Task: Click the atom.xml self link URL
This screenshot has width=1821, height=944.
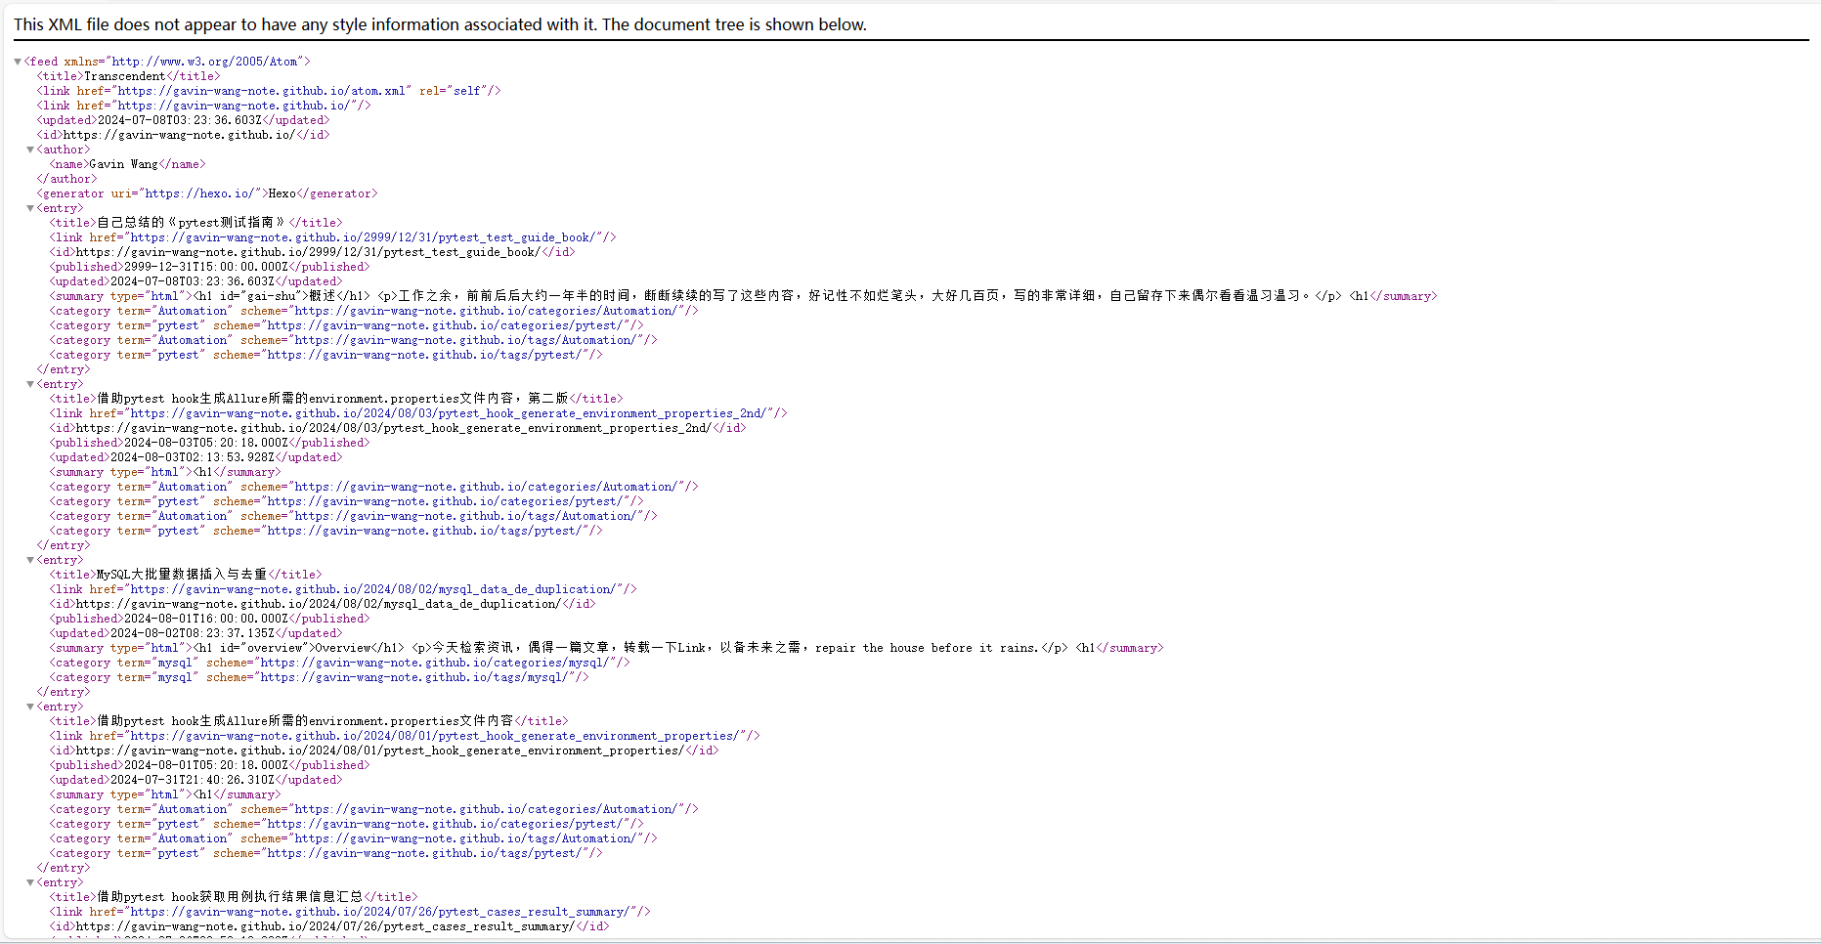Action: point(261,91)
